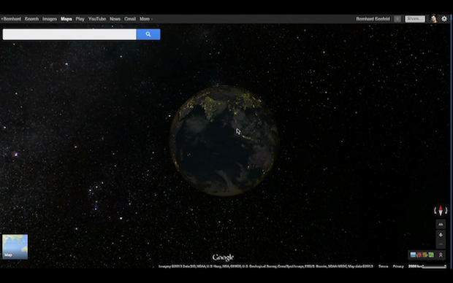This screenshot has width=453, height=283.
Task: Open the Terms link
Action: tap(384, 266)
